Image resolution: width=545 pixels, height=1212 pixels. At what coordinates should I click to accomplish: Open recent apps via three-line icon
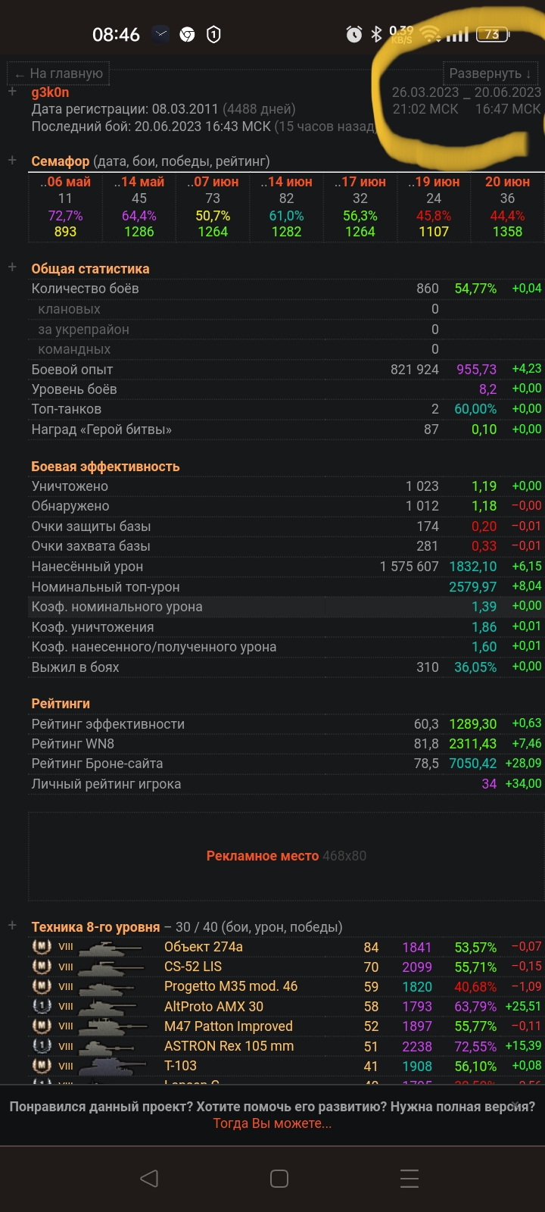409,1178
